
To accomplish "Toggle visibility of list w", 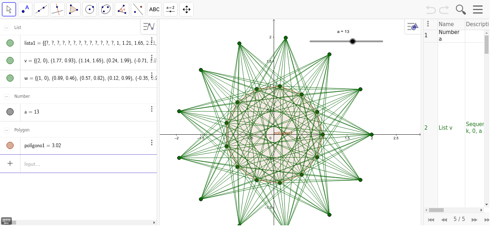I will (10, 78).
